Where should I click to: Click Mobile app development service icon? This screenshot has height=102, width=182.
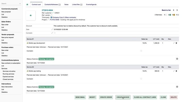coord(28,43)
